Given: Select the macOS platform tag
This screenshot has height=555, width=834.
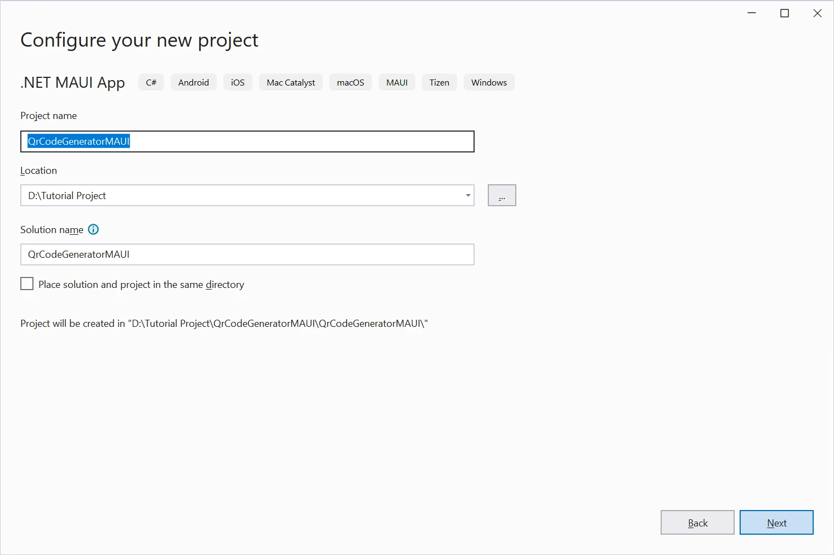Looking at the screenshot, I should tap(350, 82).
